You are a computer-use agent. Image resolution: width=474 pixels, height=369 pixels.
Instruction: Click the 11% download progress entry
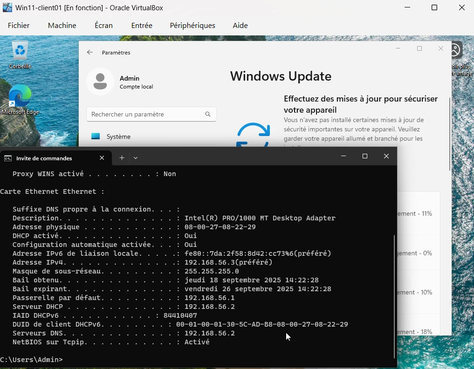click(x=415, y=213)
